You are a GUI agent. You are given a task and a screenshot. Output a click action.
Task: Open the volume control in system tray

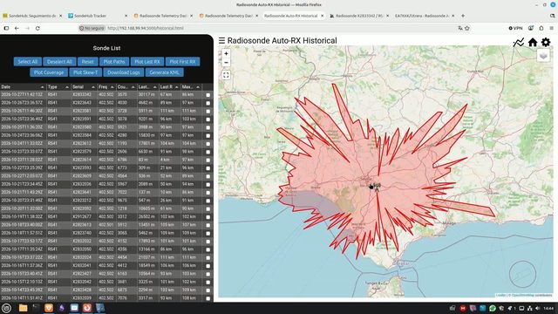point(537,308)
